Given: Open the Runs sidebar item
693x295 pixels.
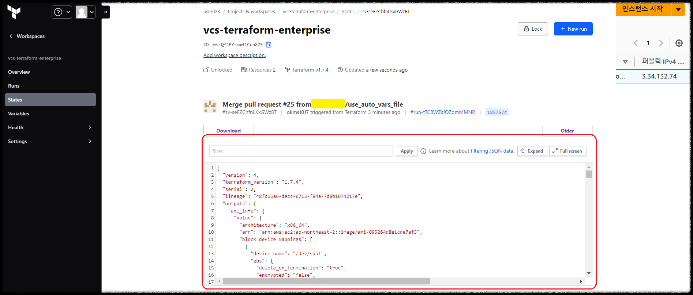Looking at the screenshot, I should tap(50, 86).
